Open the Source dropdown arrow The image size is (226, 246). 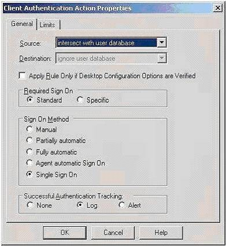(161, 42)
